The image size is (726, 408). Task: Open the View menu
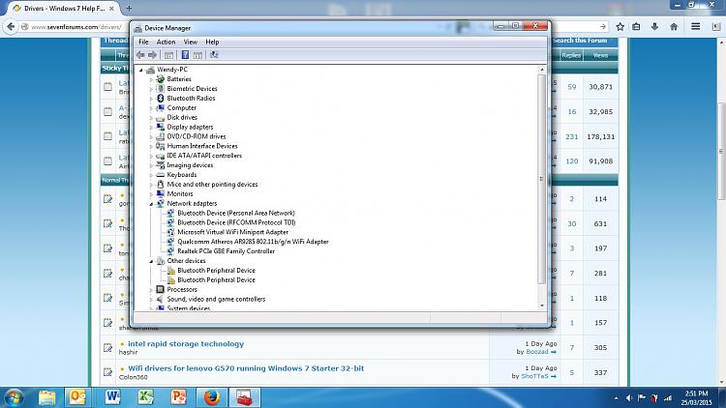click(x=191, y=42)
